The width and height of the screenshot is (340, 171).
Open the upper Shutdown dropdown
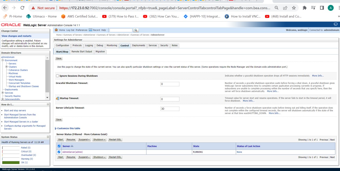99,140
